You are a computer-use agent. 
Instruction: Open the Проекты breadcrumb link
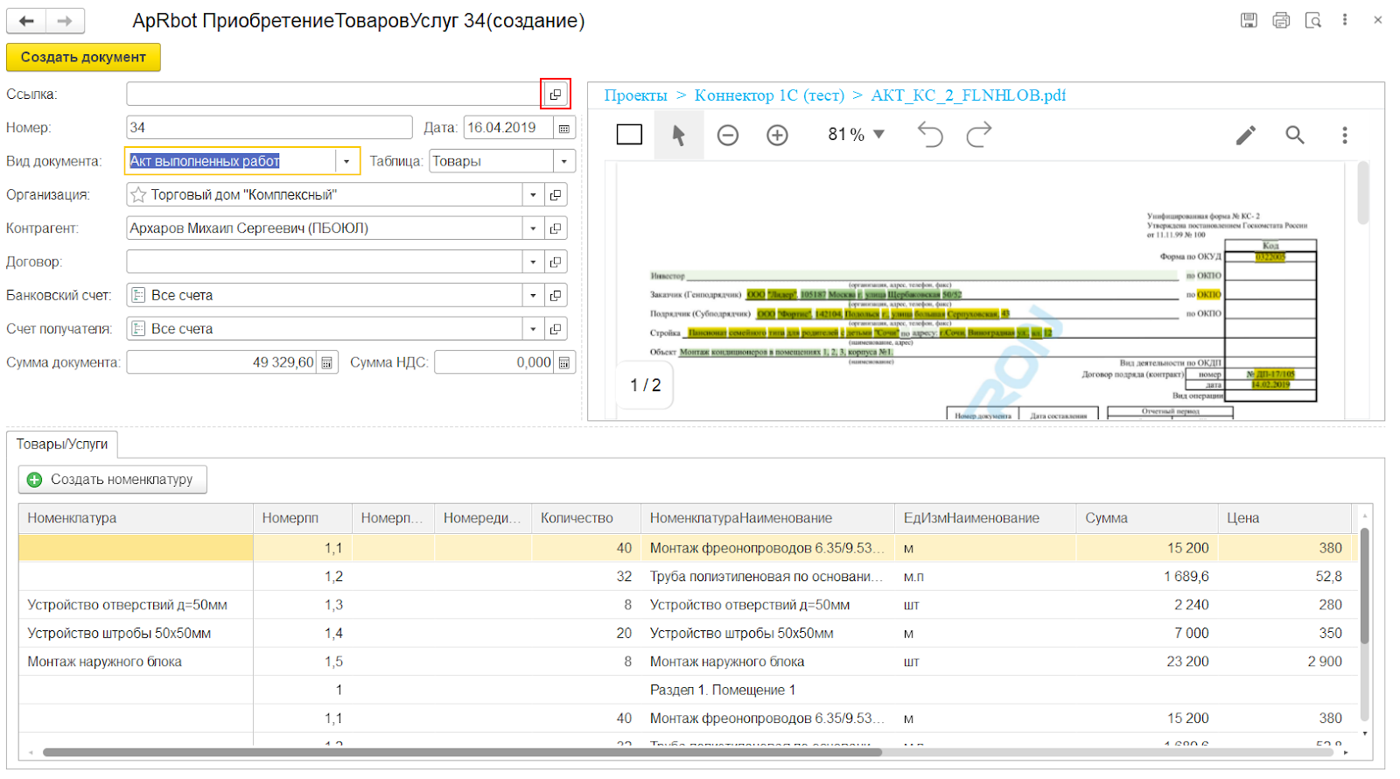[x=635, y=95]
